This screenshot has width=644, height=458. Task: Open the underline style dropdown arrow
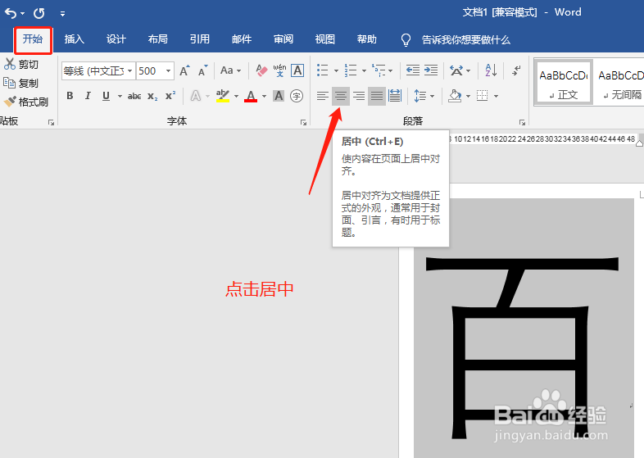[x=120, y=96]
